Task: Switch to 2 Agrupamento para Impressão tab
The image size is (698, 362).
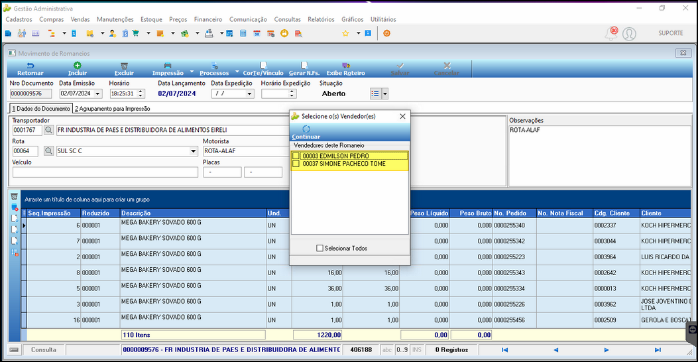Action: [112, 109]
